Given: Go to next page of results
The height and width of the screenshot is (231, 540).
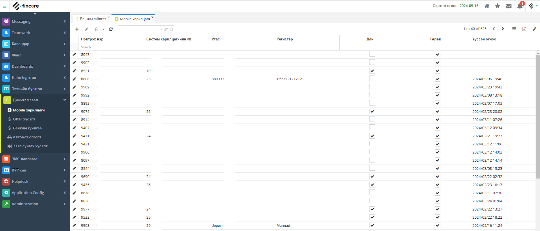Looking at the screenshot, I should click(503, 29).
